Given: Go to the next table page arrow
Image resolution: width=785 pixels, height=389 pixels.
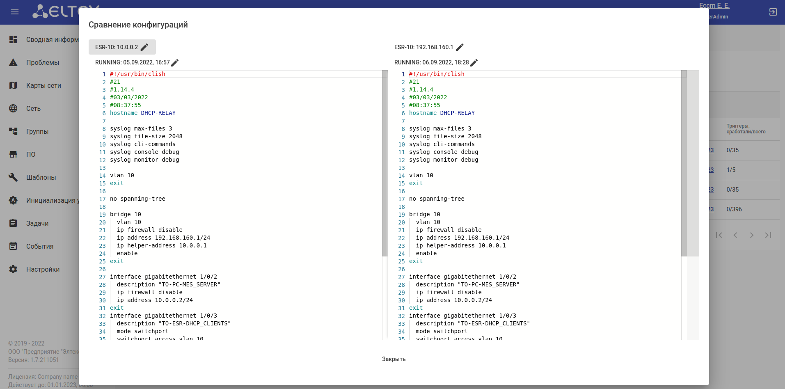Looking at the screenshot, I should coord(752,235).
